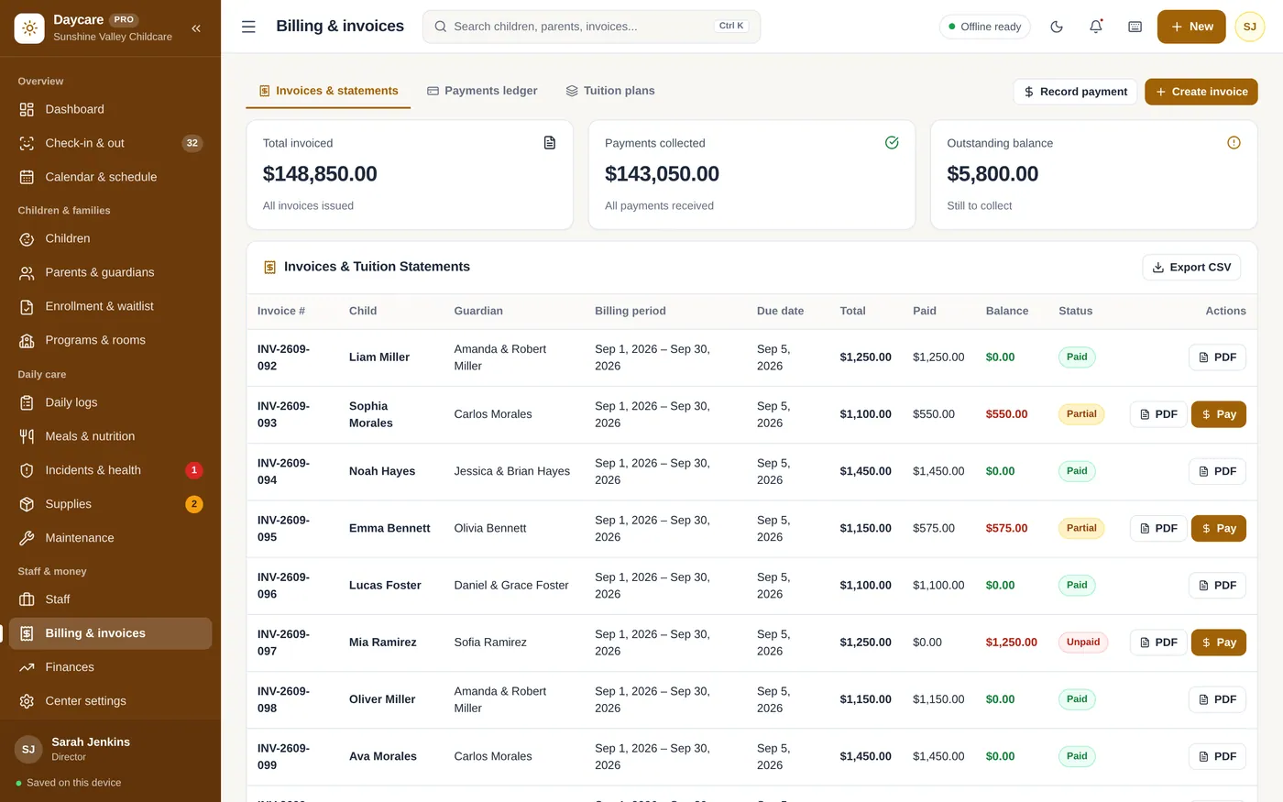1283x802 pixels.
Task: Click the Create invoice button
Action: [x=1201, y=92]
